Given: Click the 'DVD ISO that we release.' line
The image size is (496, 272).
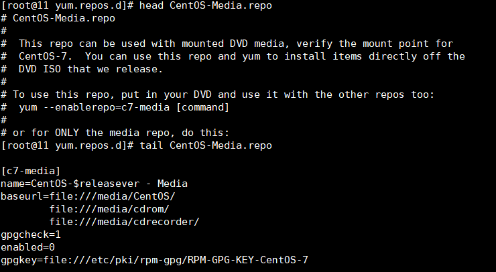Looking at the screenshot, I should [90, 69].
